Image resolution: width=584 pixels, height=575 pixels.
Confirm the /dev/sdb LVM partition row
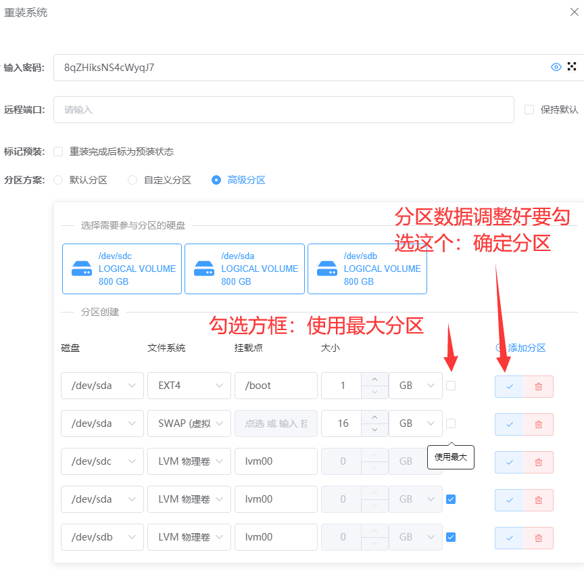(x=509, y=538)
